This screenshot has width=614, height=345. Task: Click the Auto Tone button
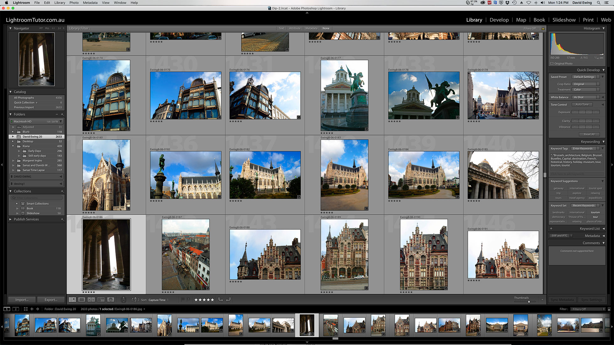[x=582, y=104]
